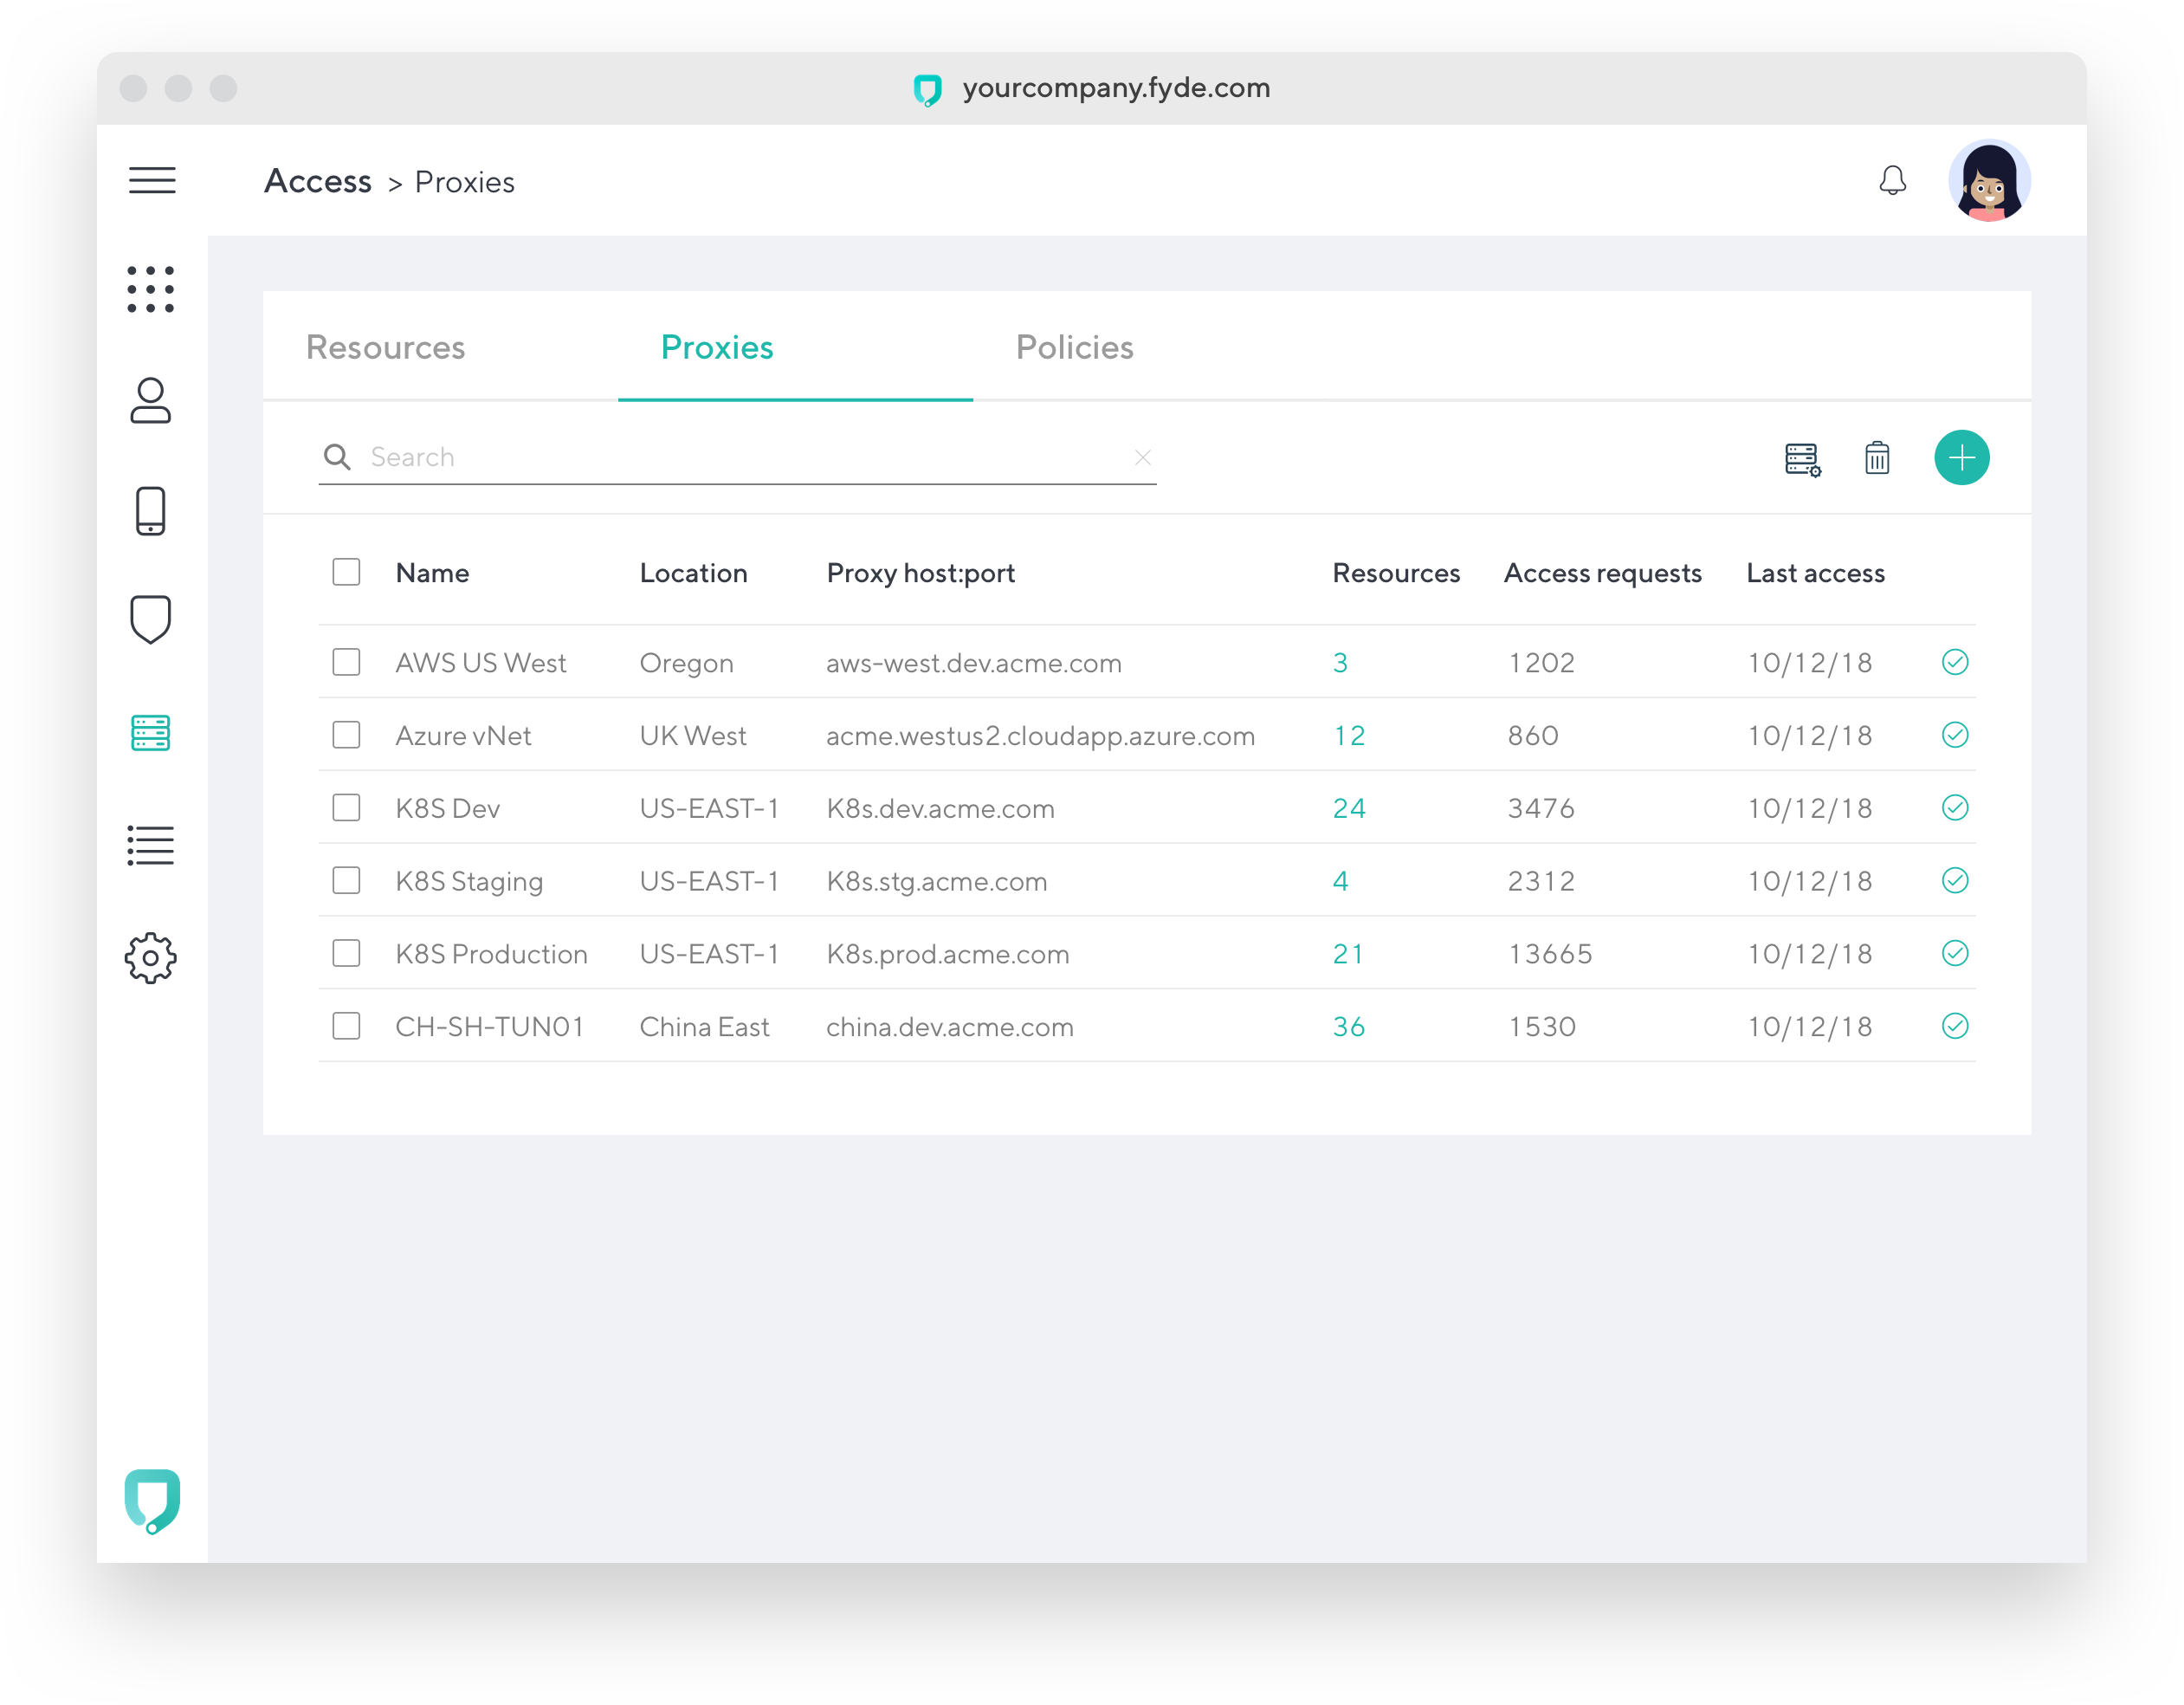
Task: Open the hamburger menu
Action: 152,180
